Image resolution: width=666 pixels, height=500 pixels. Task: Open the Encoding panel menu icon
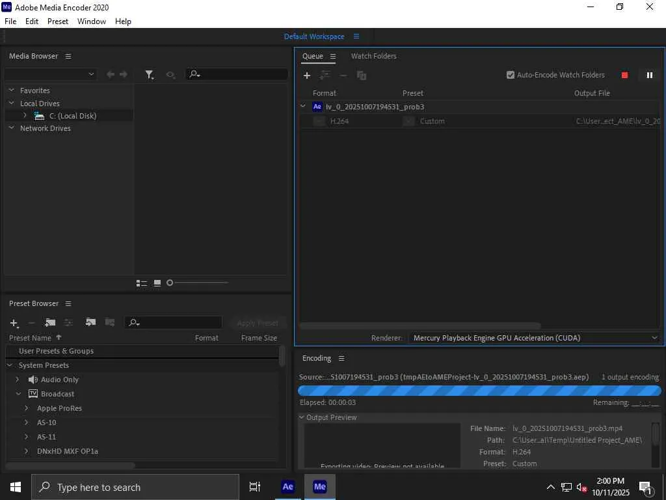click(341, 359)
